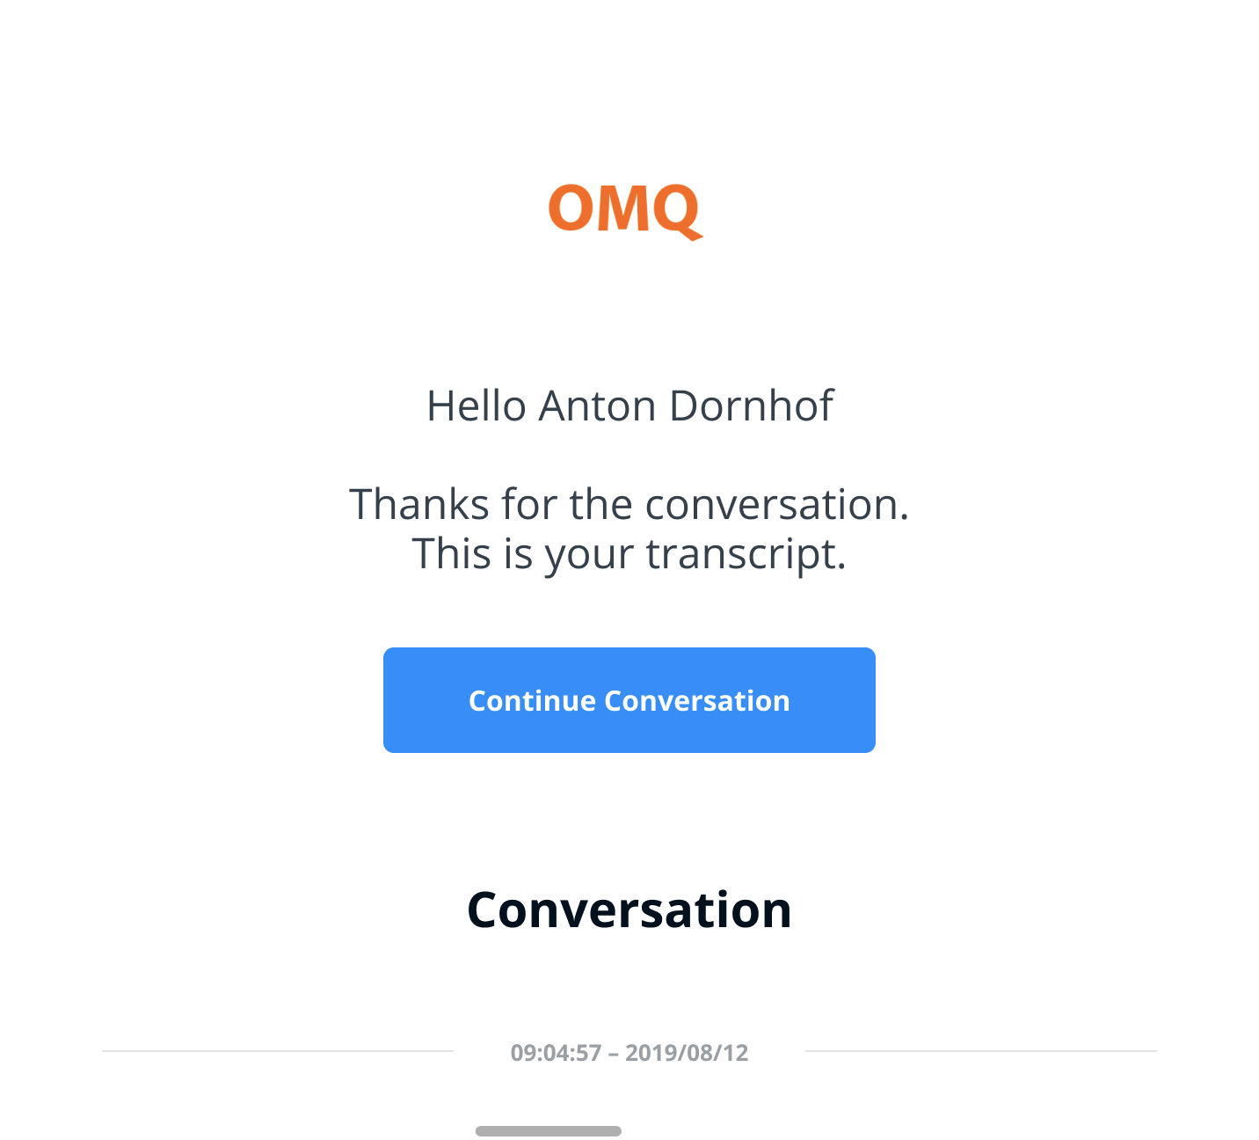
Task: Click the divider line right of the timestamp
Action: 980,1051
